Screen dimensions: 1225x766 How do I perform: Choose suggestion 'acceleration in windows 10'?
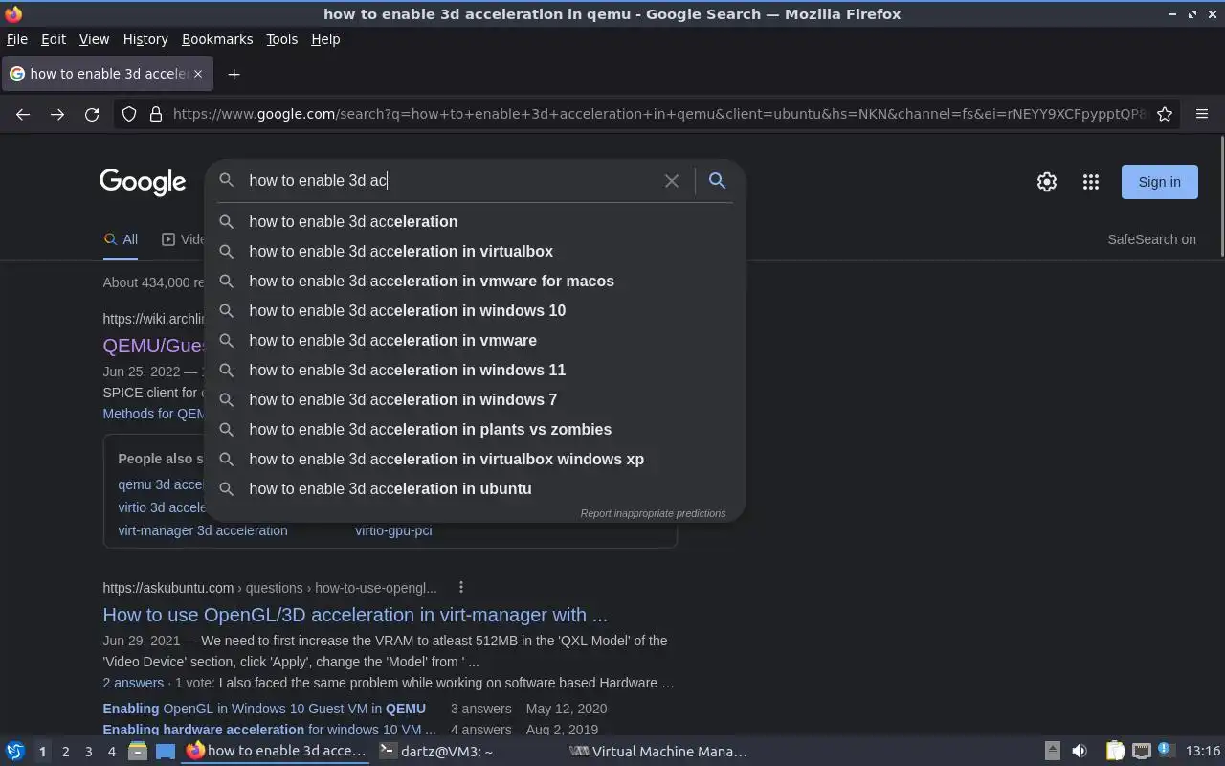click(x=475, y=310)
